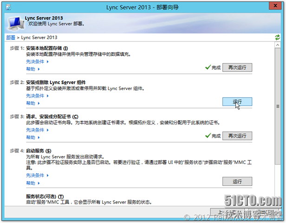Expand 先决条件 under step 3
286x223 pixels.
[37, 130]
